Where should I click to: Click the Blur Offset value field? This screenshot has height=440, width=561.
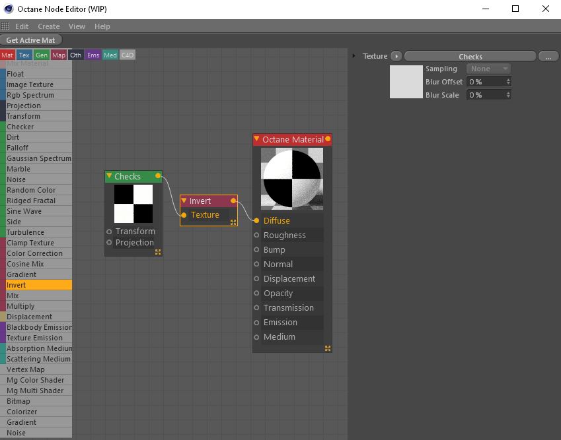488,82
